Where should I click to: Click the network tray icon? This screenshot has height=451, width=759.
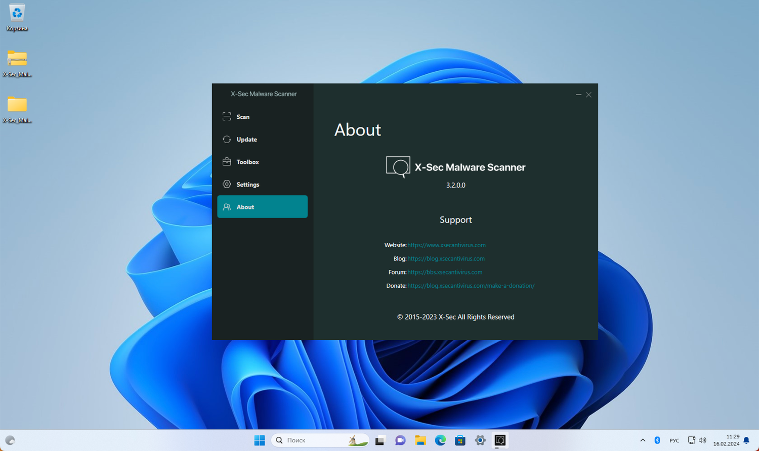[691, 440]
